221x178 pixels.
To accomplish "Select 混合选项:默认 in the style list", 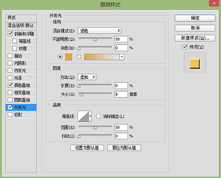I will [21, 26].
